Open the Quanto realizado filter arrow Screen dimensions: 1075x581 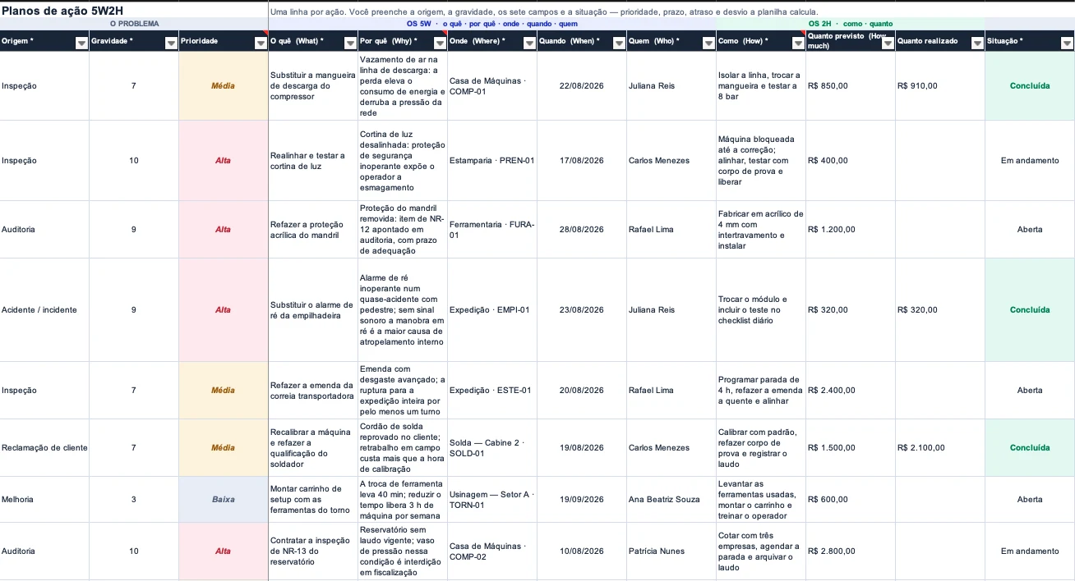click(977, 44)
